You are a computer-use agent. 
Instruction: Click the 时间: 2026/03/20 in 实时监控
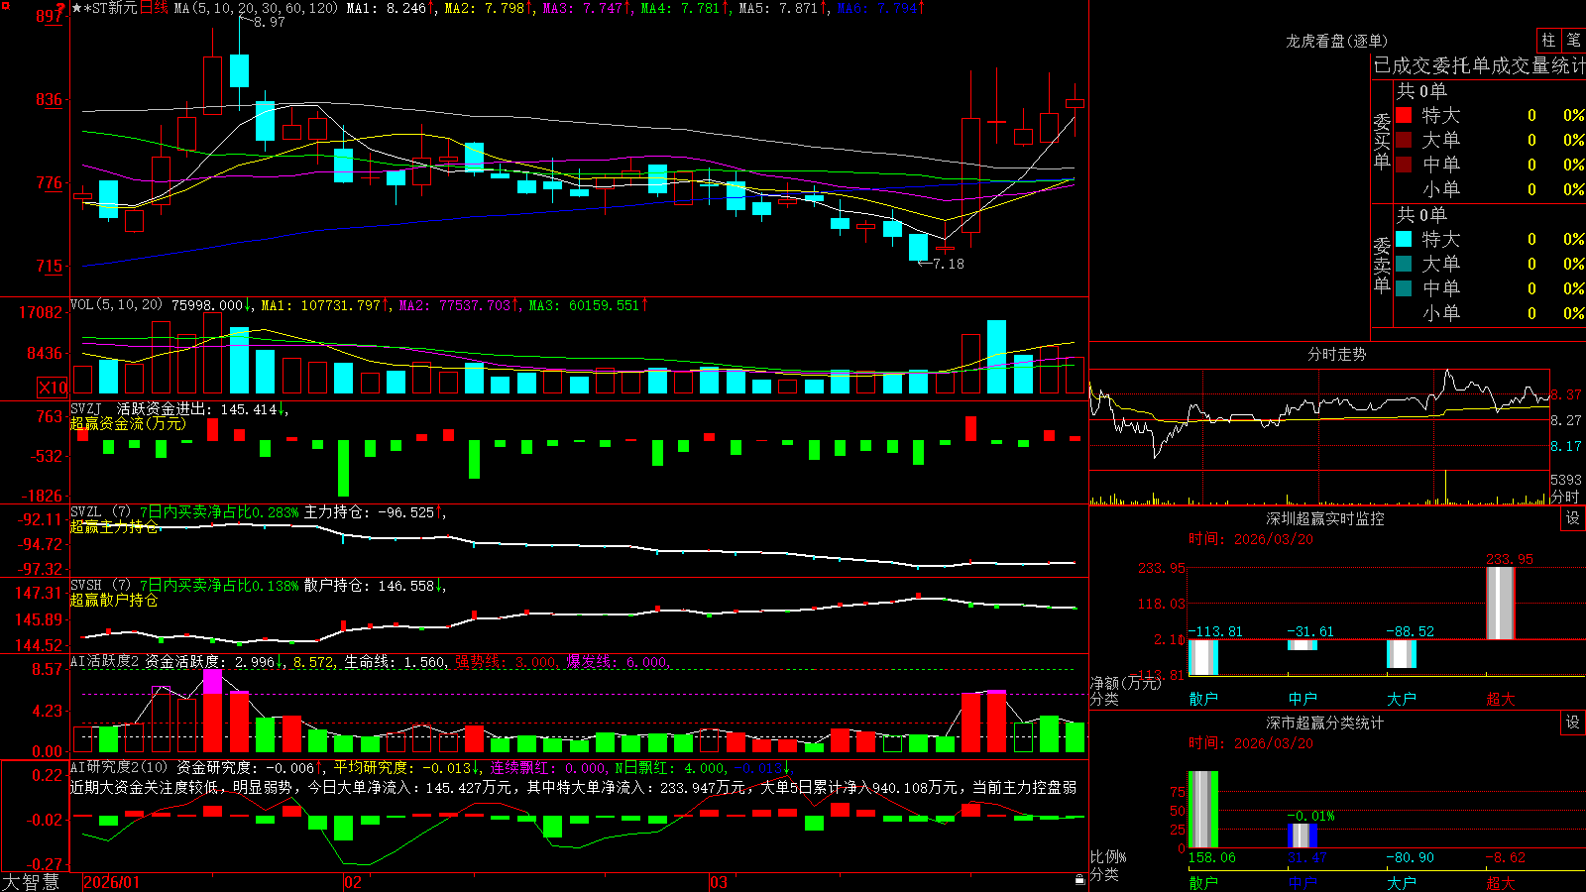pos(1251,539)
